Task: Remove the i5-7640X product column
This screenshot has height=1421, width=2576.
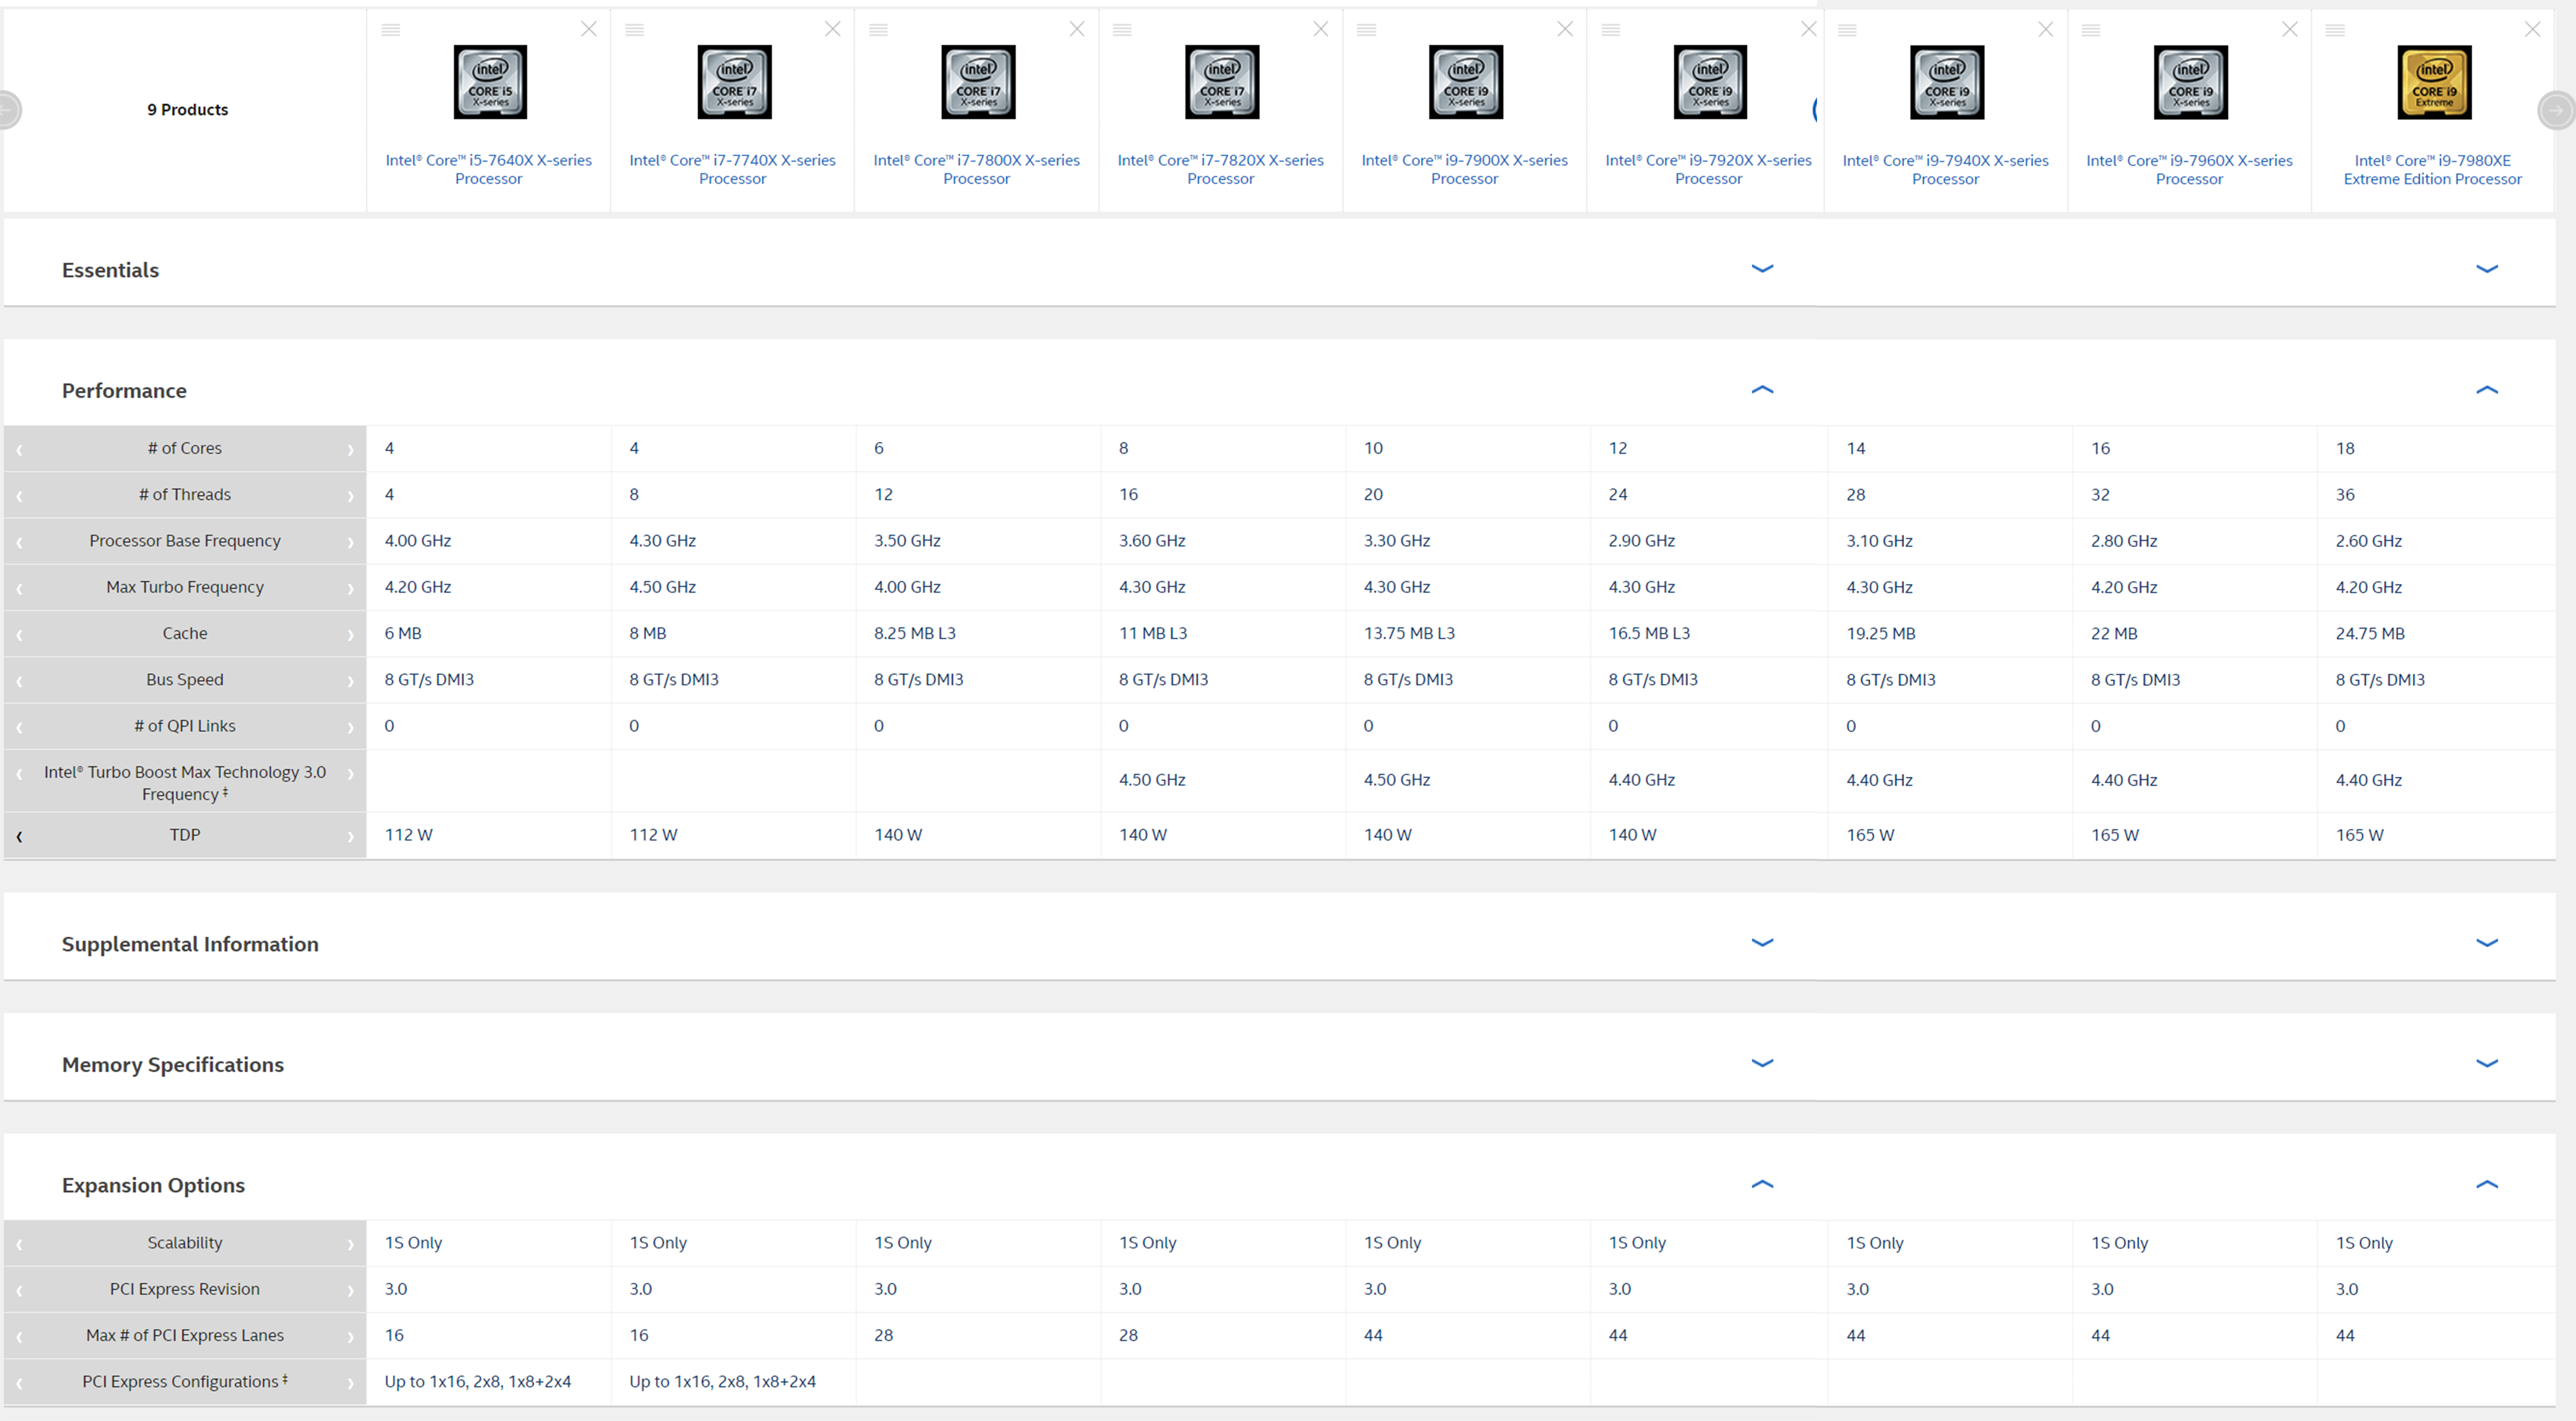Action: [x=589, y=29]
